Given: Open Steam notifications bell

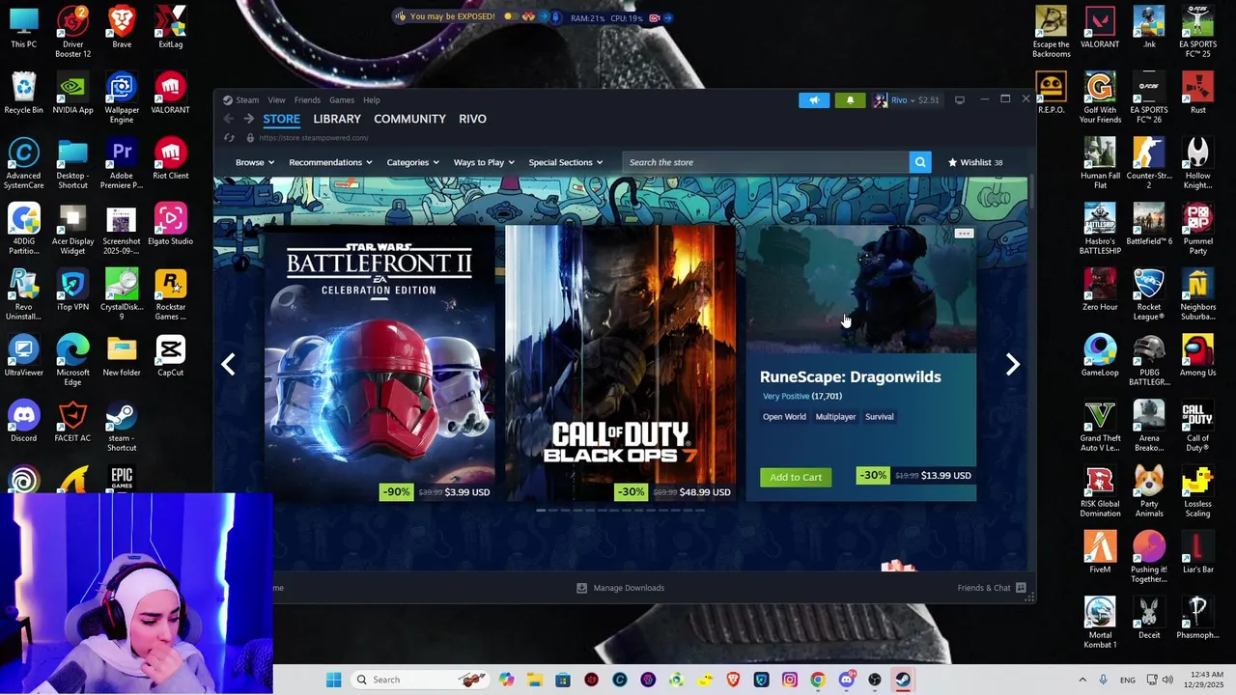Looking at the screenshot, I should pyautogui.click(x=850, y=100).
